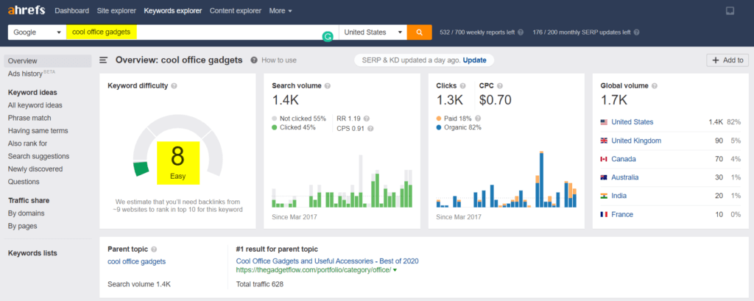This screenshot has height=301, width=754.
Task: Click the Keyword difficulty help icon
Action: pos(174,86)
